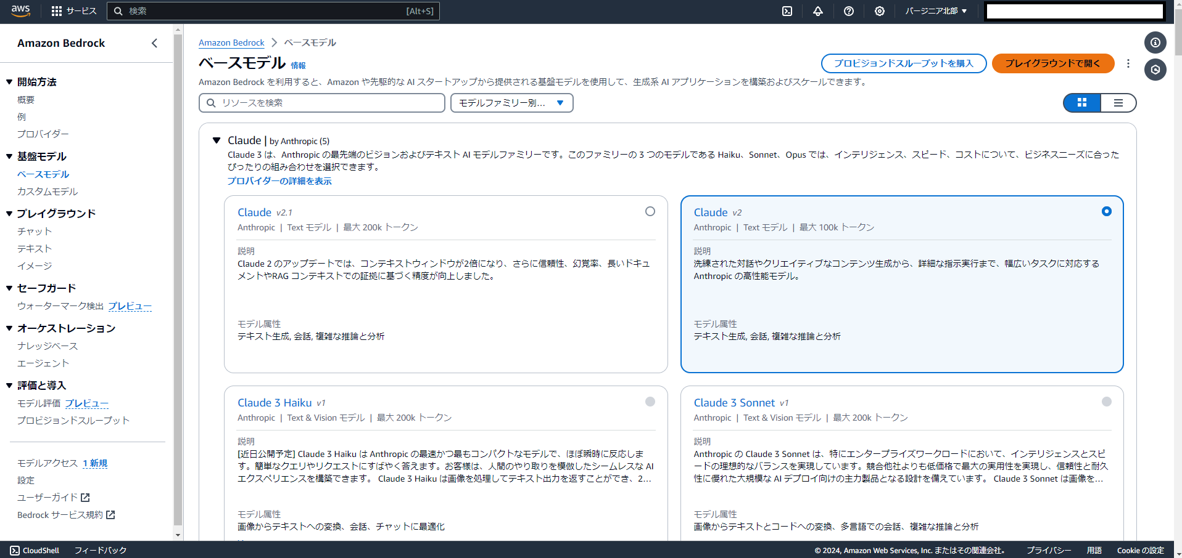Open Claude 3 Haiku model title link

275,403
